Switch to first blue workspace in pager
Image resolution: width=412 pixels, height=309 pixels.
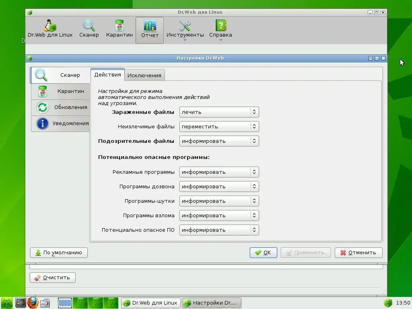(x=65, y=303)
